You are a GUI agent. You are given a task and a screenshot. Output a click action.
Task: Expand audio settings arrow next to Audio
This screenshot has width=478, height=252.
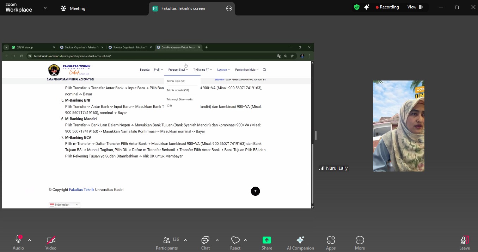click(x=30, y=240)
